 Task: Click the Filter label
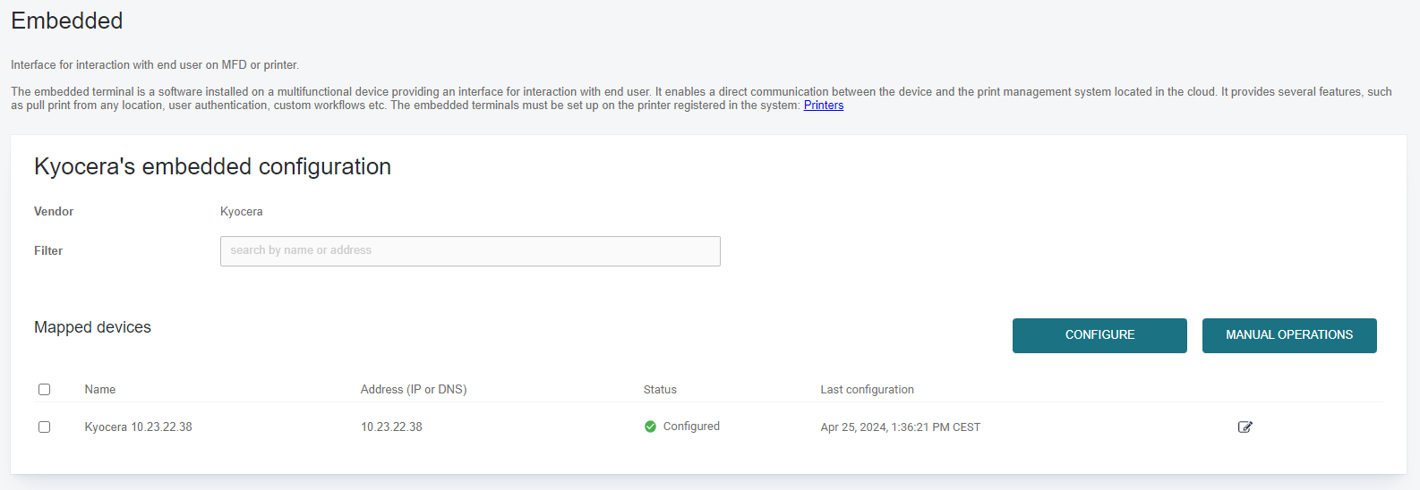[48, 251]
